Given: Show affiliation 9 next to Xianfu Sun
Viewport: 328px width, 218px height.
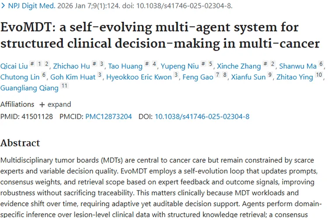Looking at the screenshot, I should click(270, 75).
